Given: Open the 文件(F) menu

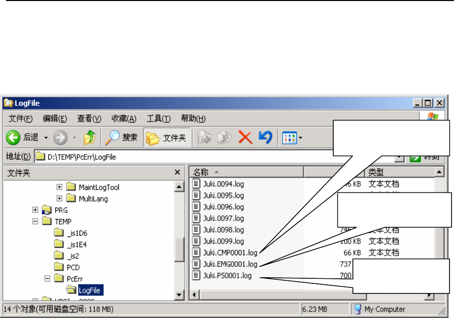Looking at the screenshot, I should [21, 119].
